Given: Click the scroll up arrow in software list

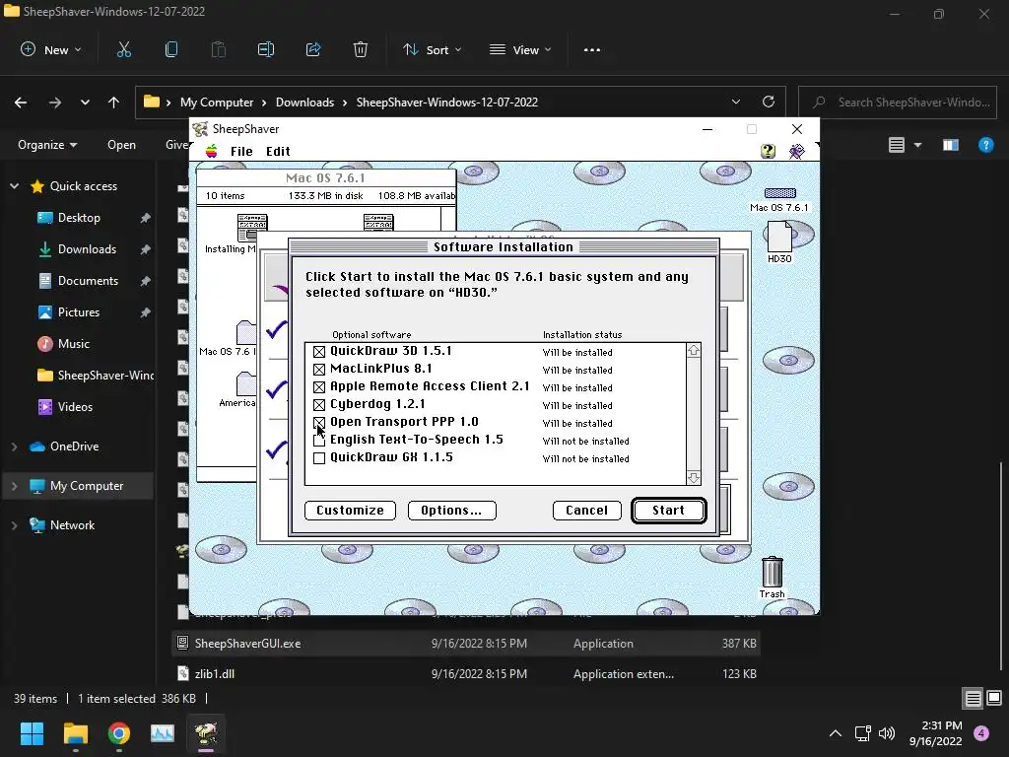Looking at the screenshot, I should [693, 350].
